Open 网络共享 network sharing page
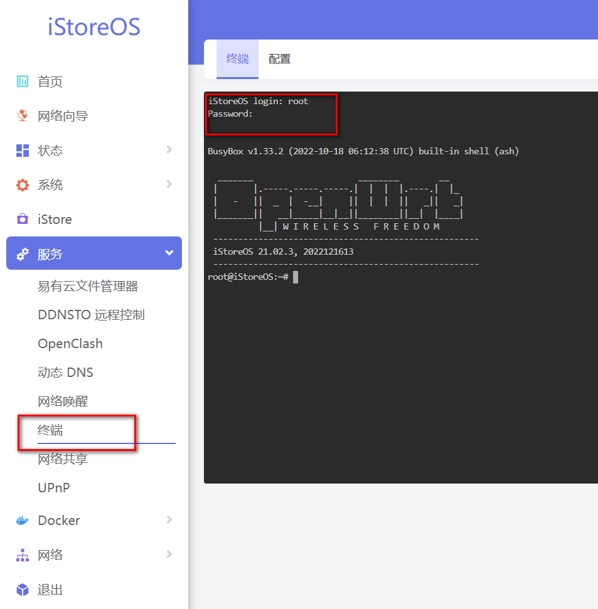The width and height of the screenshot is (598, 609). coord(63,459)
